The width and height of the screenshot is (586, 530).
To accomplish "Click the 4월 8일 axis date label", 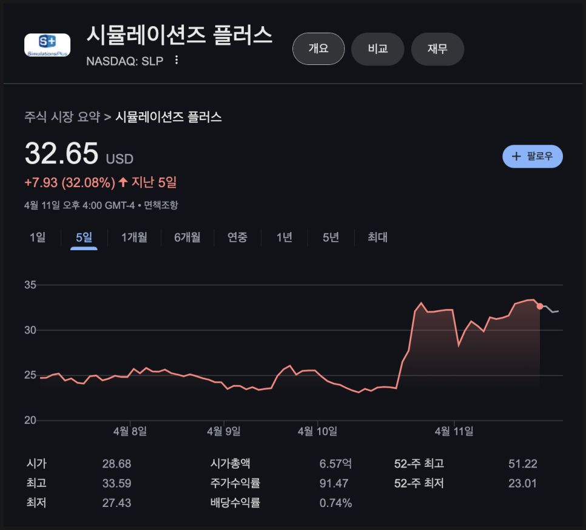I will click(x=130, y=431).
